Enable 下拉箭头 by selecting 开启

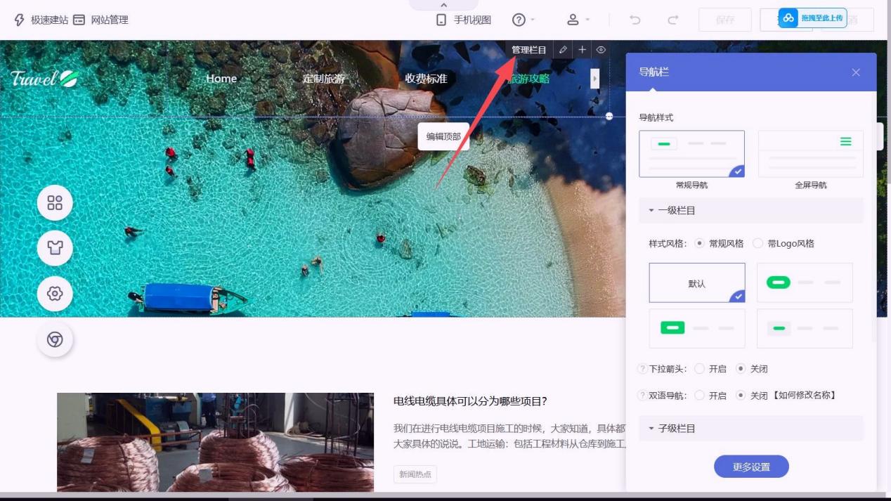pos(699,369)
